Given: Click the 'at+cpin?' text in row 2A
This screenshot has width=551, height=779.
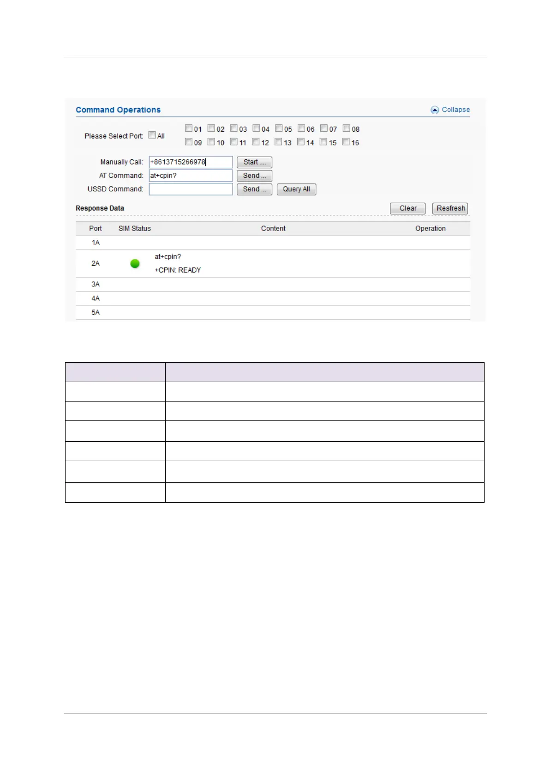Looking at the screenshot, I should pos(168,257).
